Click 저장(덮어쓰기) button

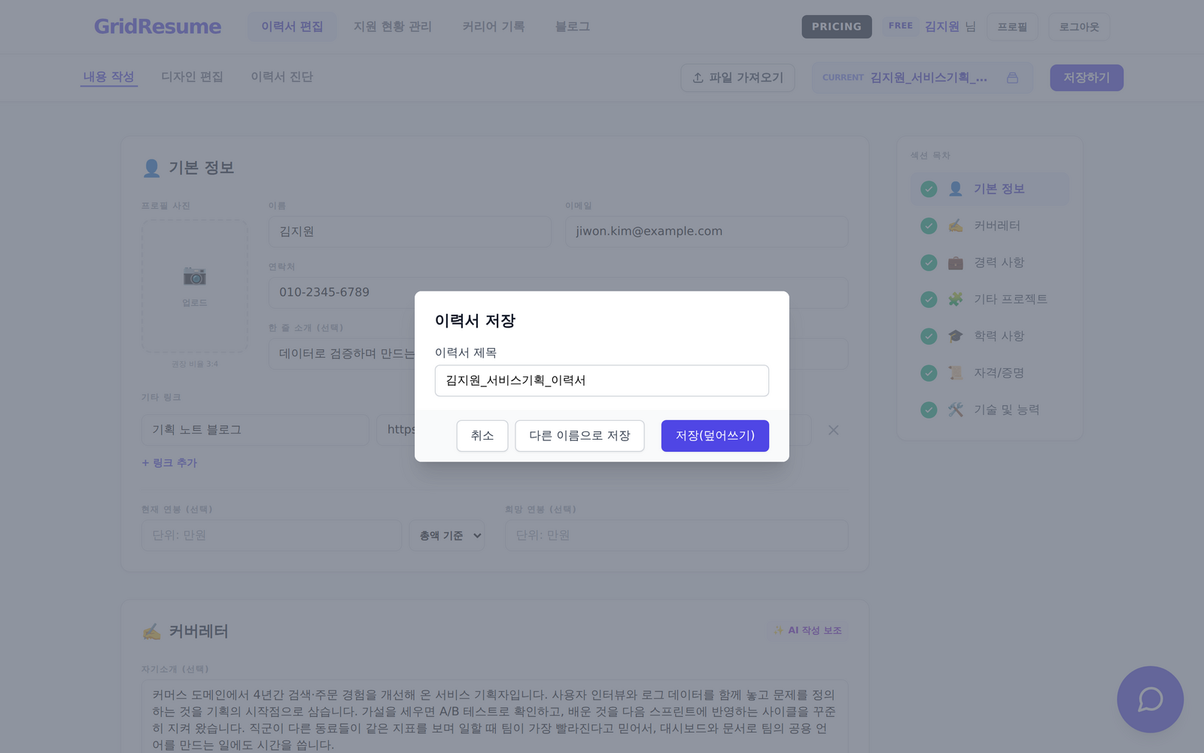(715, 436)
